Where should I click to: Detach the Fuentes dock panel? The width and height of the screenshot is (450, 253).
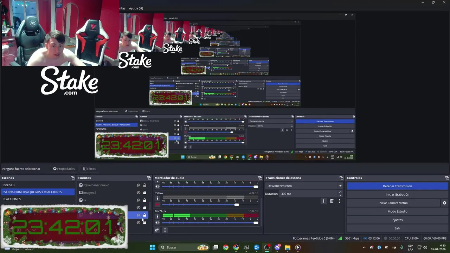click(x=149, y=178)
